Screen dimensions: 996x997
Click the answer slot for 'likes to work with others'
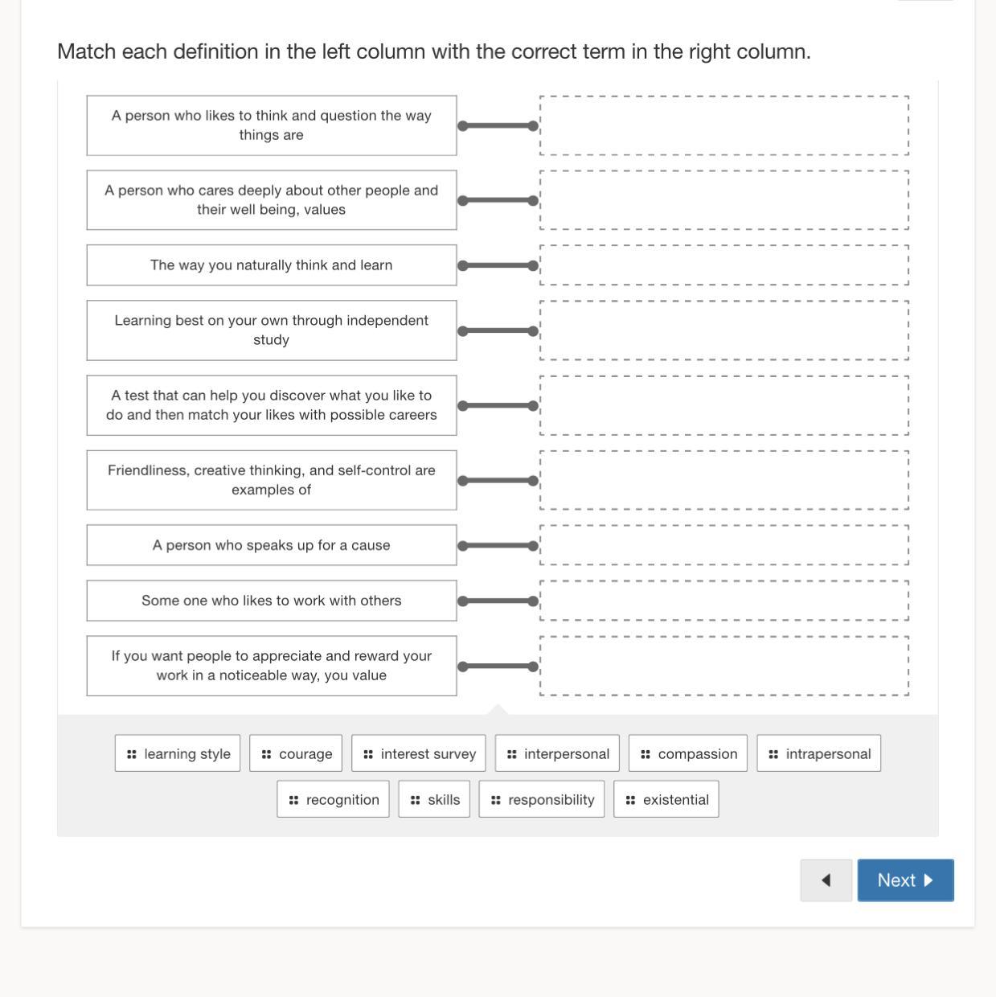(x=724, y=601)
